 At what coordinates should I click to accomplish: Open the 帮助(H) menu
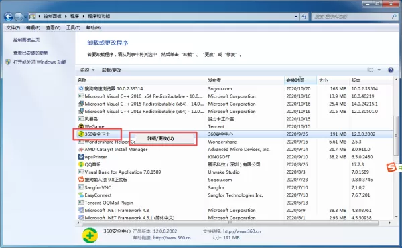coord(94,27)
